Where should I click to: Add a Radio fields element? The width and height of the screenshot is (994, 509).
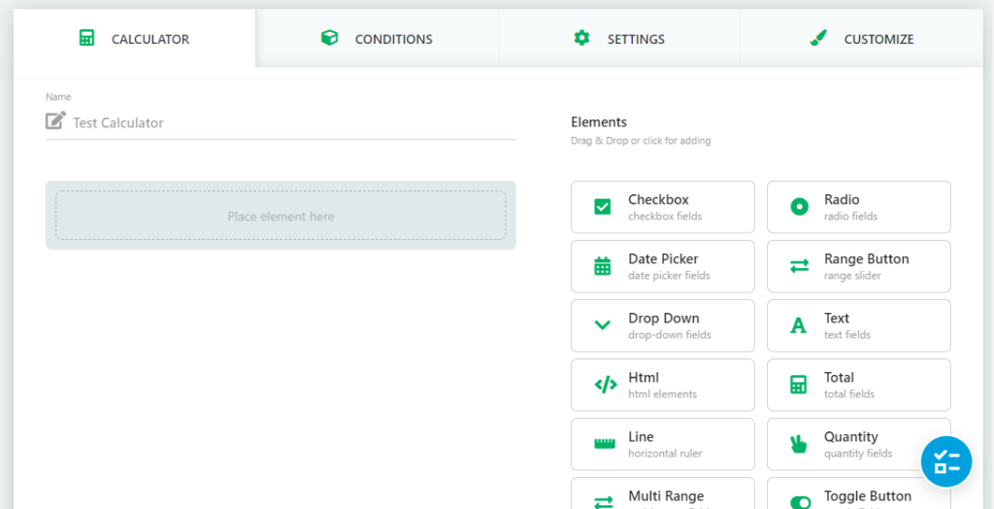pos(859,207)
